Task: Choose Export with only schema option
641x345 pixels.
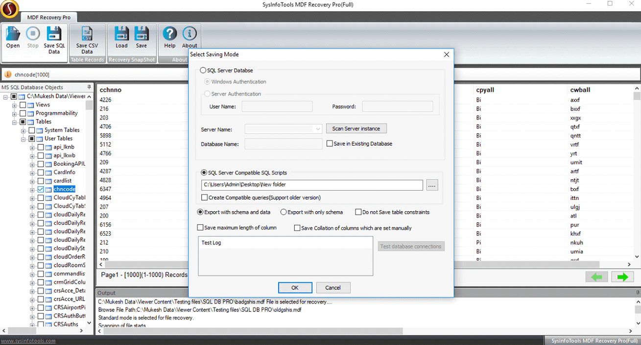Action: coord(284,212)
